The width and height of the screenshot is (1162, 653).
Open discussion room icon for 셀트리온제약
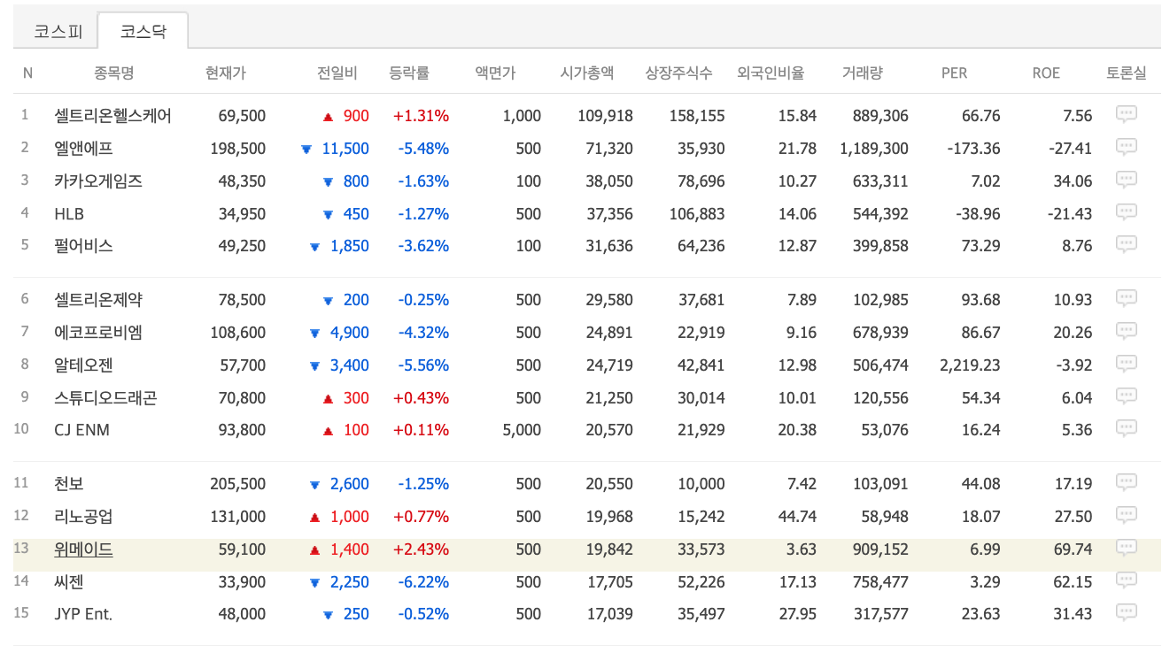1126,298
